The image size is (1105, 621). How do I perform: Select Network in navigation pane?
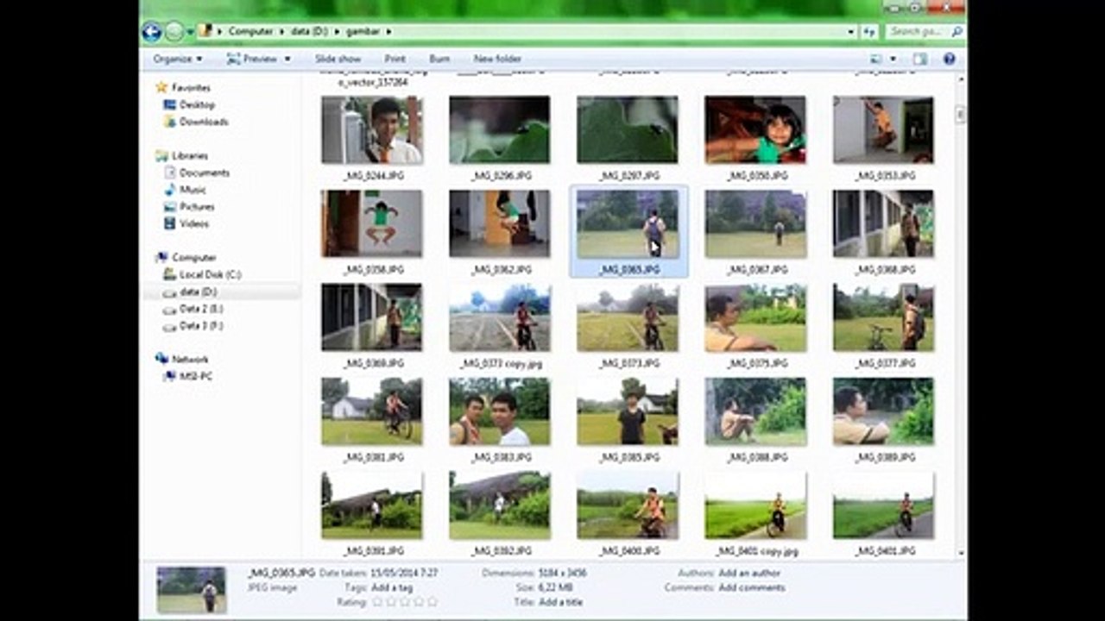(182, 360)
